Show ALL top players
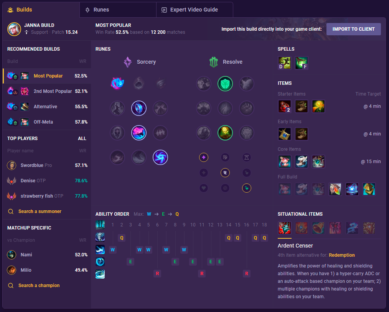The height and width of the screenshot is (312, 389). (x=82, y=139)
